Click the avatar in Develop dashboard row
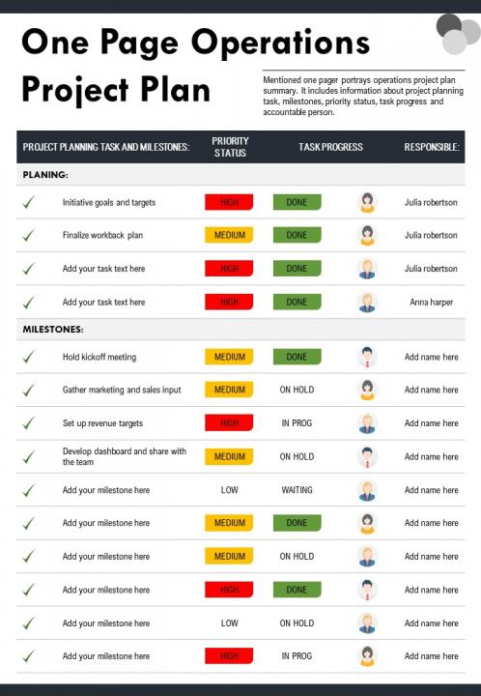 coord(367,456)
